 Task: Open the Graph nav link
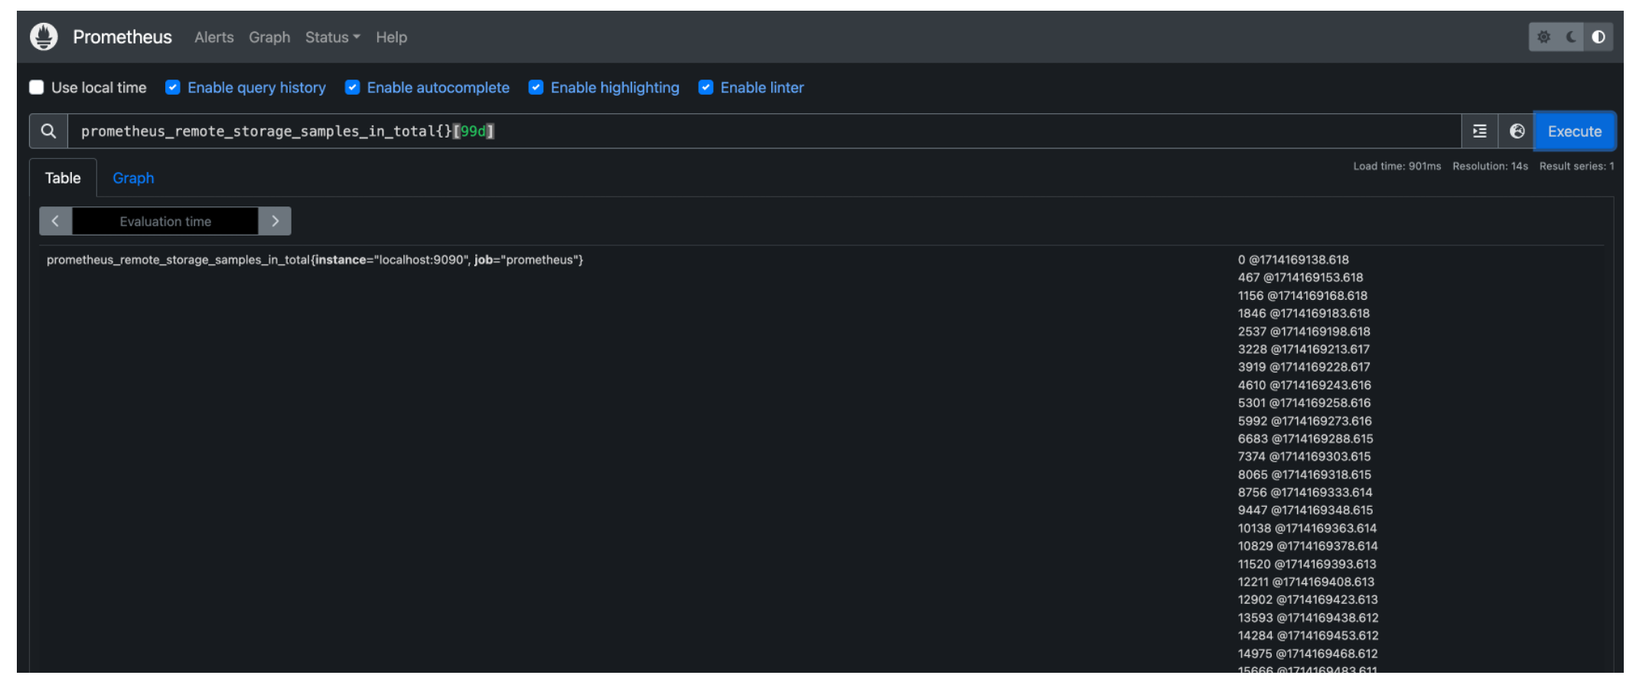pyautogui.click(x=269, y=37)
